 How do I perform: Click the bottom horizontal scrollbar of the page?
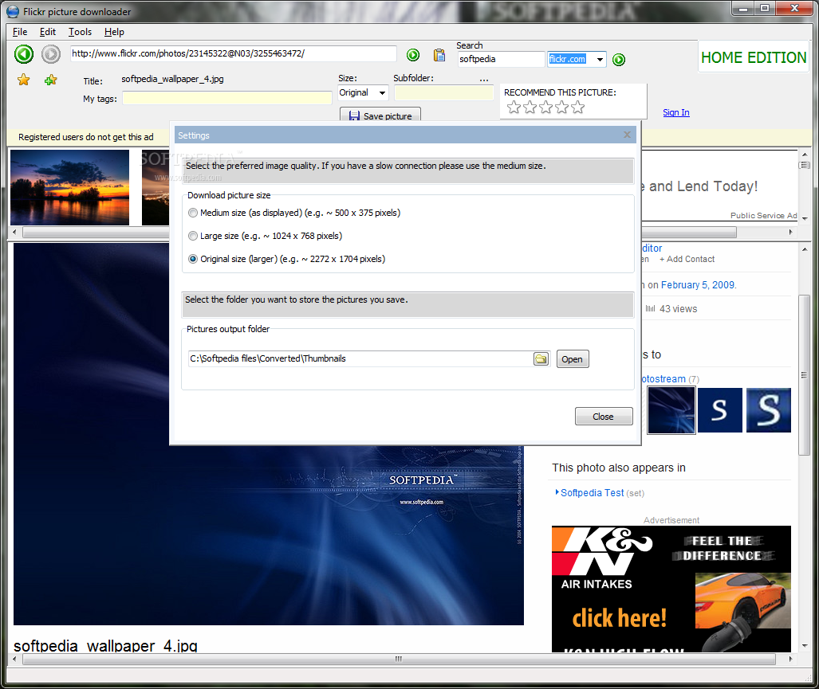[399, 659]
